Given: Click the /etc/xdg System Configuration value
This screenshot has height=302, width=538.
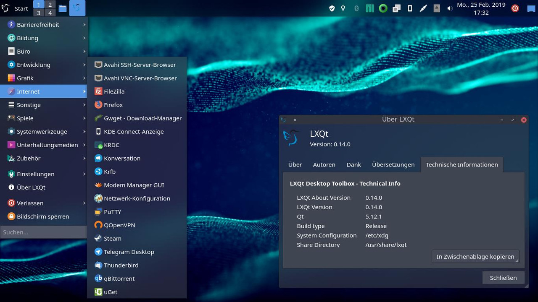Looking at the screenshot, I should point(377,236).
